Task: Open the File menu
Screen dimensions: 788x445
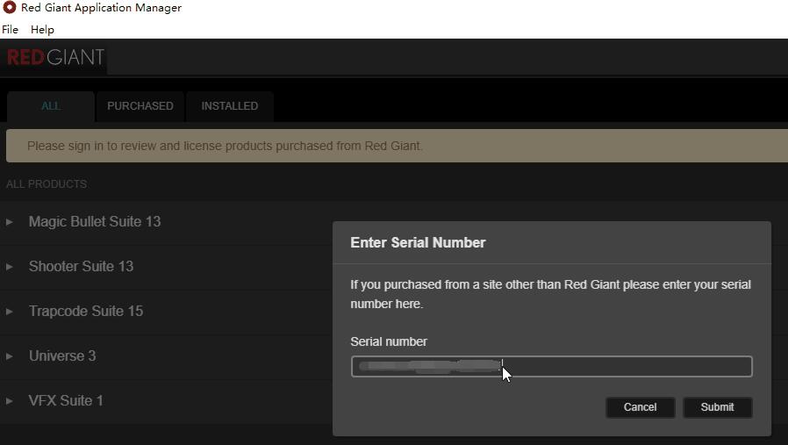Action: click(x=10, y=30)
